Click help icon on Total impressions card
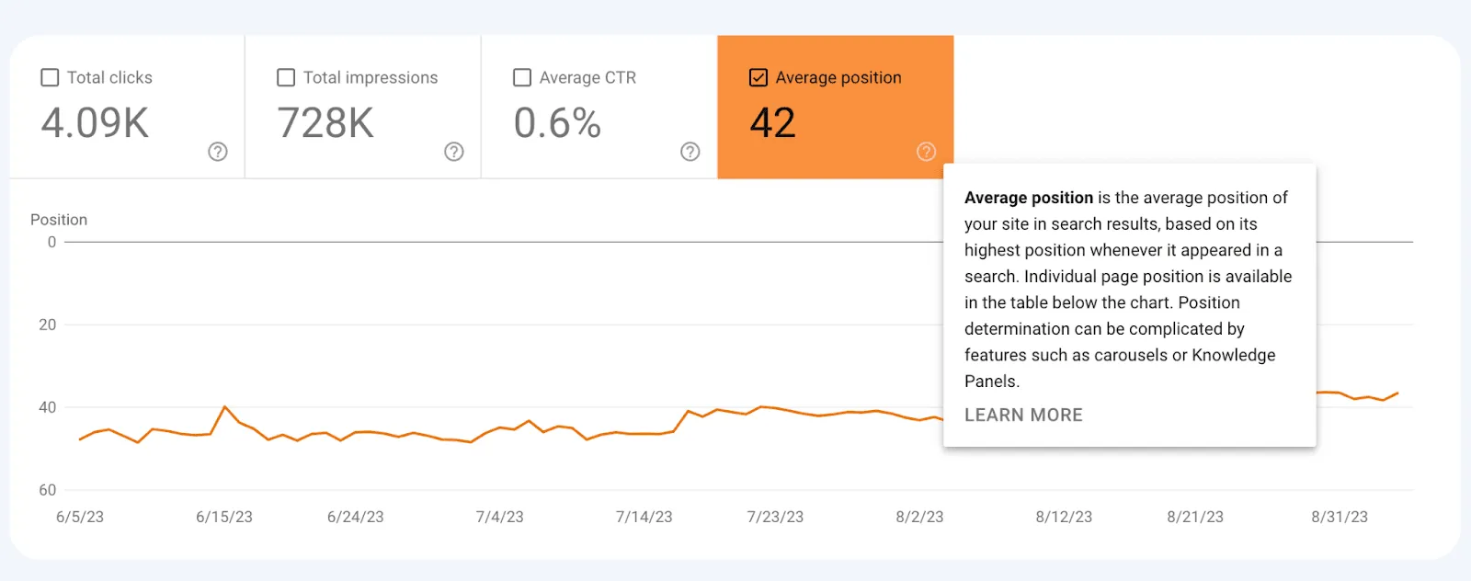Screen dimensions: 1471x581 pyautogui.click(x=454, y=152)
